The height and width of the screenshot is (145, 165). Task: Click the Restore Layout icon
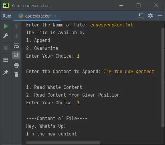6,60
